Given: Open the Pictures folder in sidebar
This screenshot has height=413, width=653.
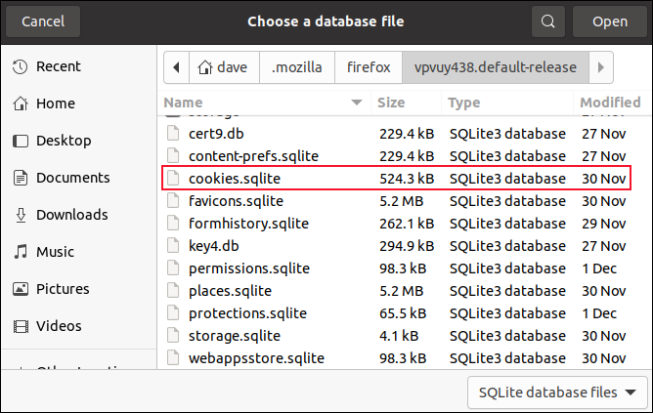Looking at the screenshot, I should [61, 289].
